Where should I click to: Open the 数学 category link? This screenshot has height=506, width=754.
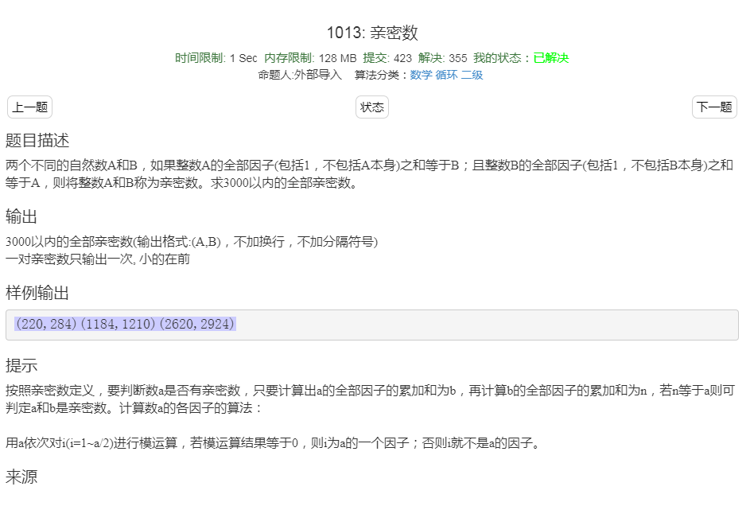point(422,75)
